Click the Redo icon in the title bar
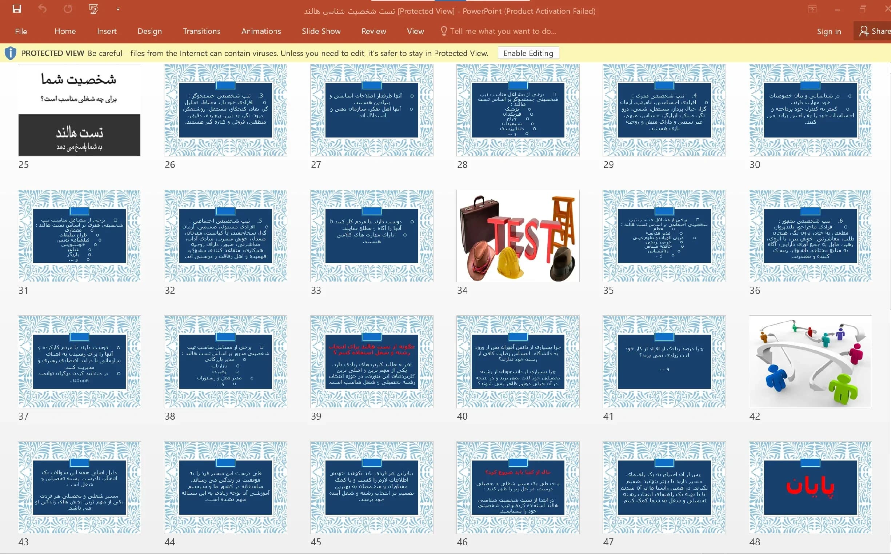The image size is (891, 554). coord(68,9)
